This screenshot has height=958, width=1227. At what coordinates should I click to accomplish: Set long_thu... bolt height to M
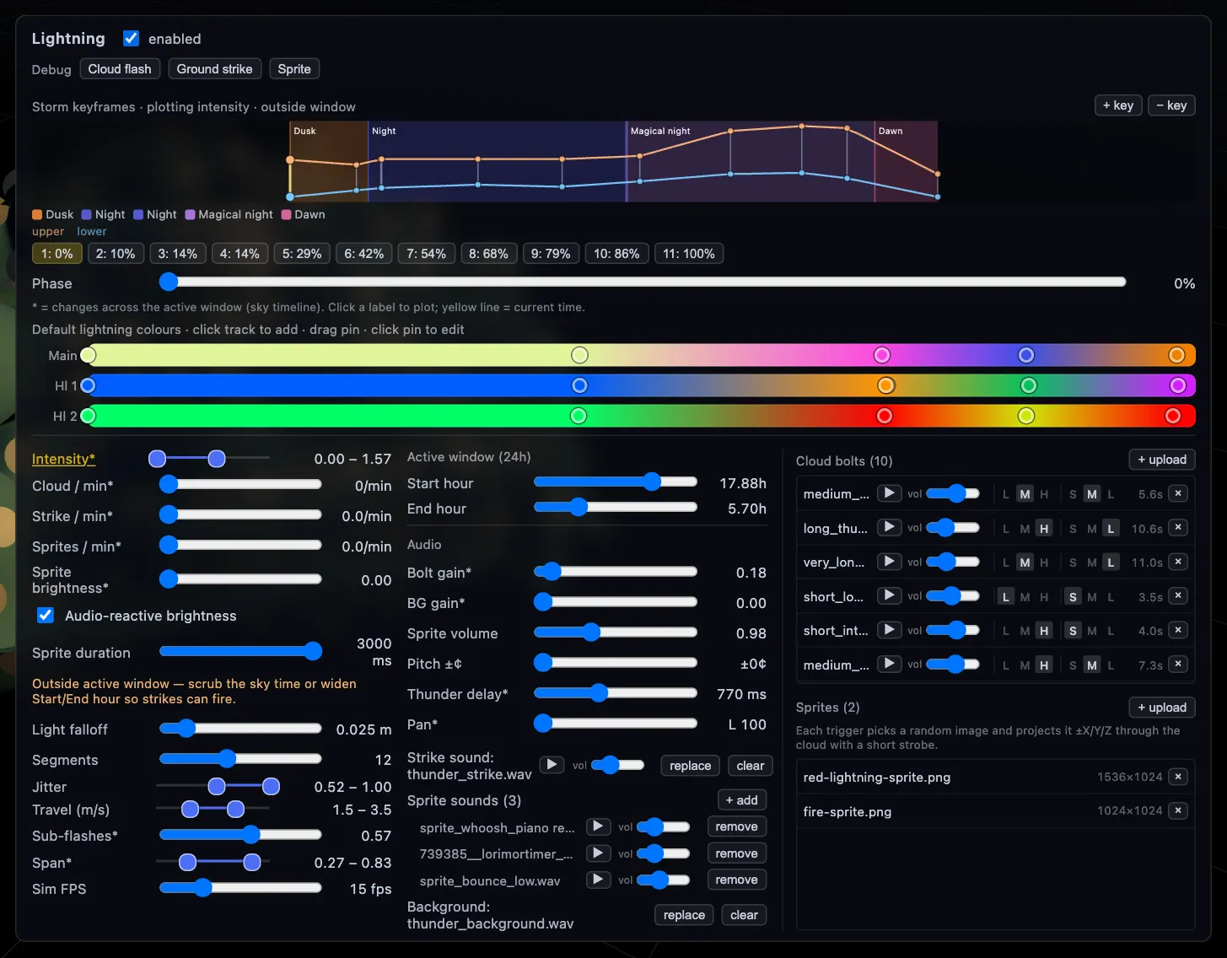point(1025,529)
